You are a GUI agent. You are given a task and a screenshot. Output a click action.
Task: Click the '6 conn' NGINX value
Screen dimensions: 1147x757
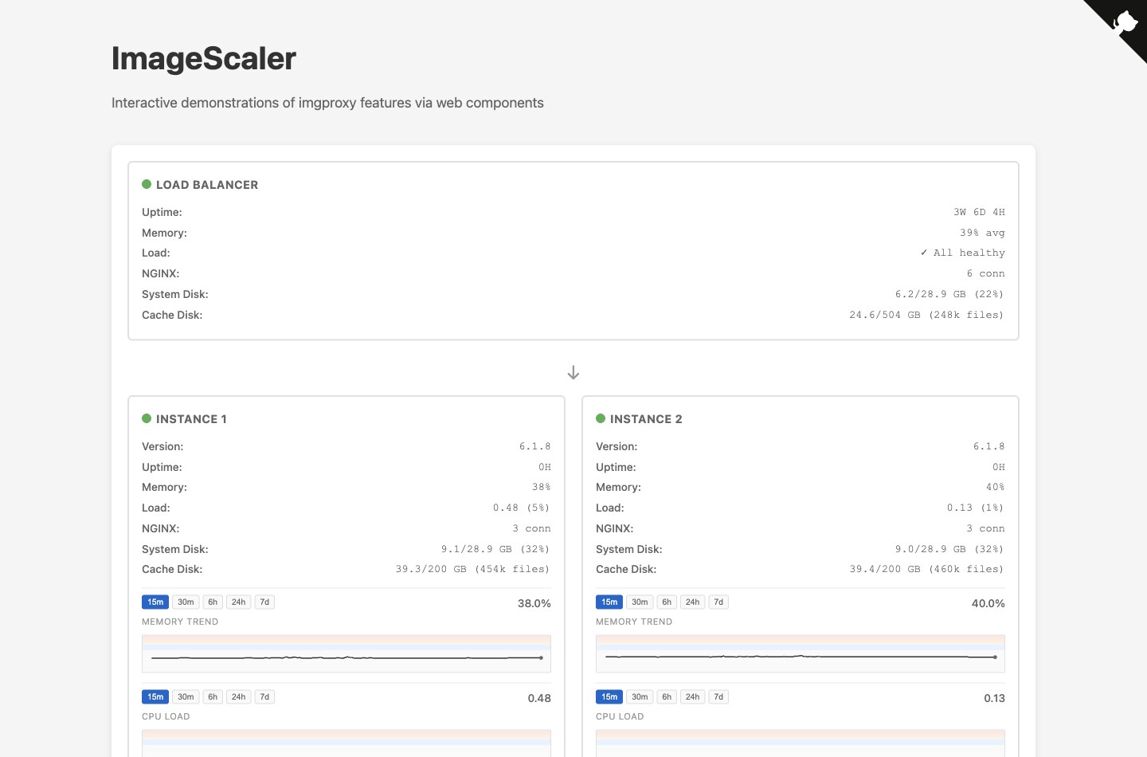[985, 273]
